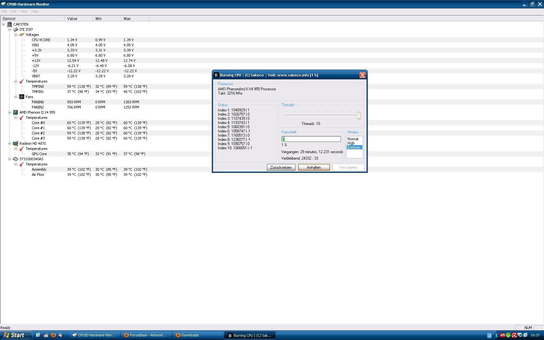Click the disabled Test starten button

pyautogui.click(x=348, y=167)
